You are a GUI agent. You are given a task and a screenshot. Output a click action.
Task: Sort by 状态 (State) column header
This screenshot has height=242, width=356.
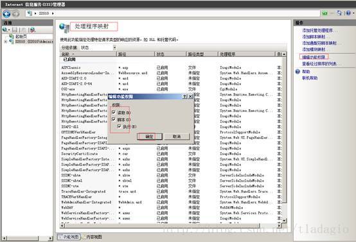171,54
